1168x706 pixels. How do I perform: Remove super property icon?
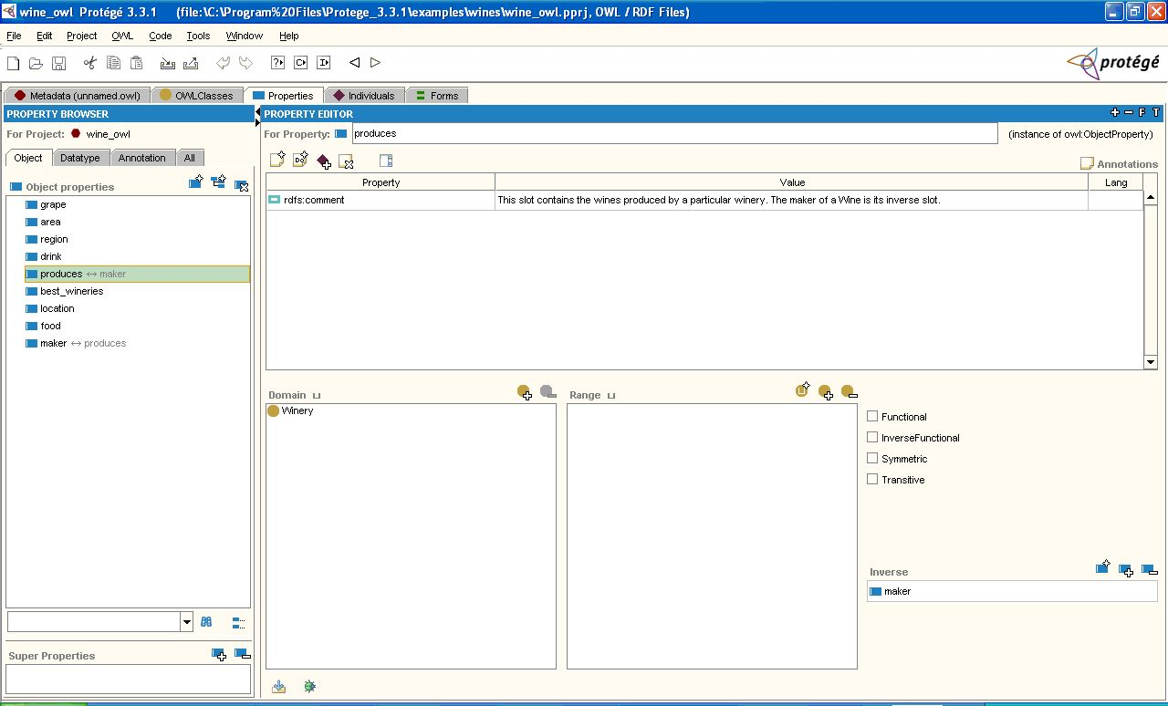point(242,654)
